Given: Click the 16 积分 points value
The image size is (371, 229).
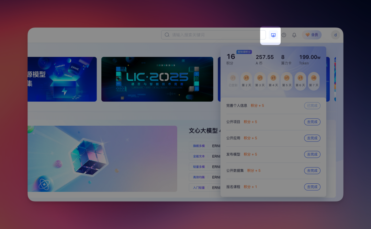Looking at the screenshot, I should click(231, 59).
